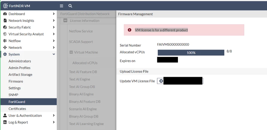Open the search magnifier icon
Image resolution: width=267 pixels, height=130 pixels.
point(70,6)
